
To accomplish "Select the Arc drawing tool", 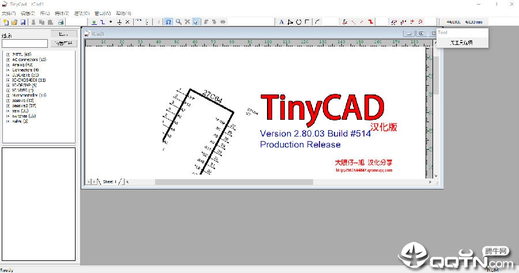I will [317, 22].
